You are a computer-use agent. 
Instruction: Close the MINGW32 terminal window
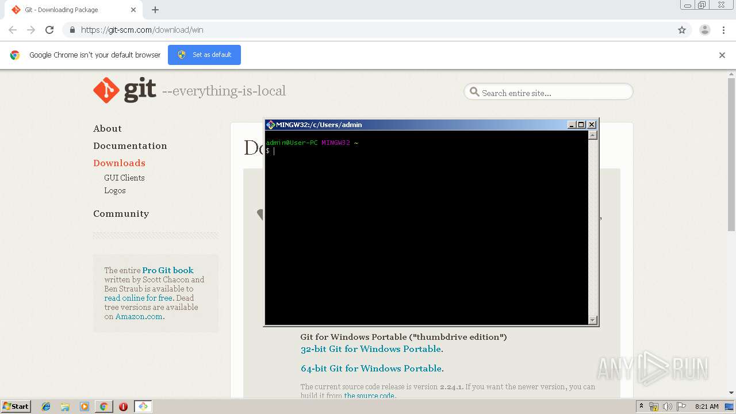[x=592, y=125]
